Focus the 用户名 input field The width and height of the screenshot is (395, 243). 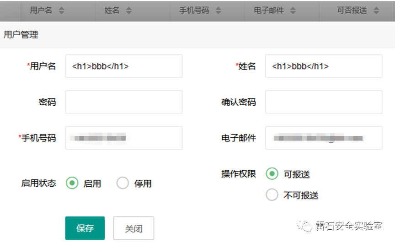(123, 66)
